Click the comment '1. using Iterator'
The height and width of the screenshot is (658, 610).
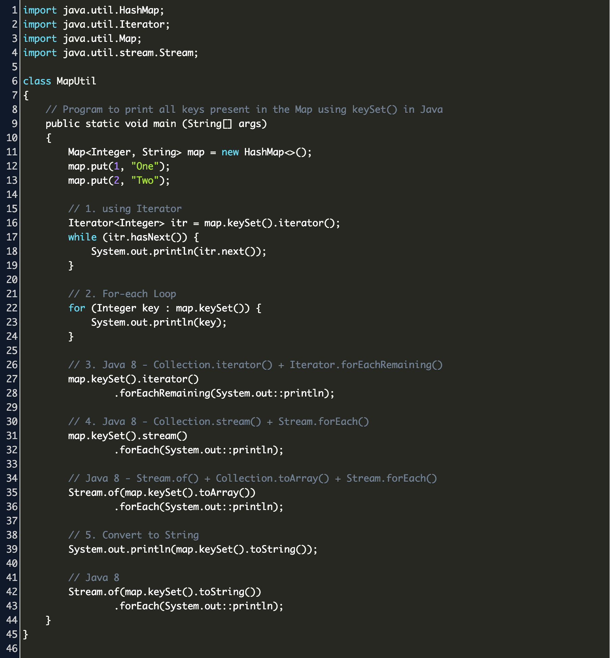[x=125, y=209]
